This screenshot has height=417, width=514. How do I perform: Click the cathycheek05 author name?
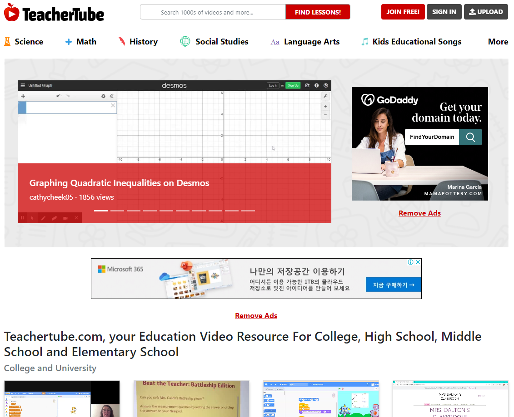point(51,197)
